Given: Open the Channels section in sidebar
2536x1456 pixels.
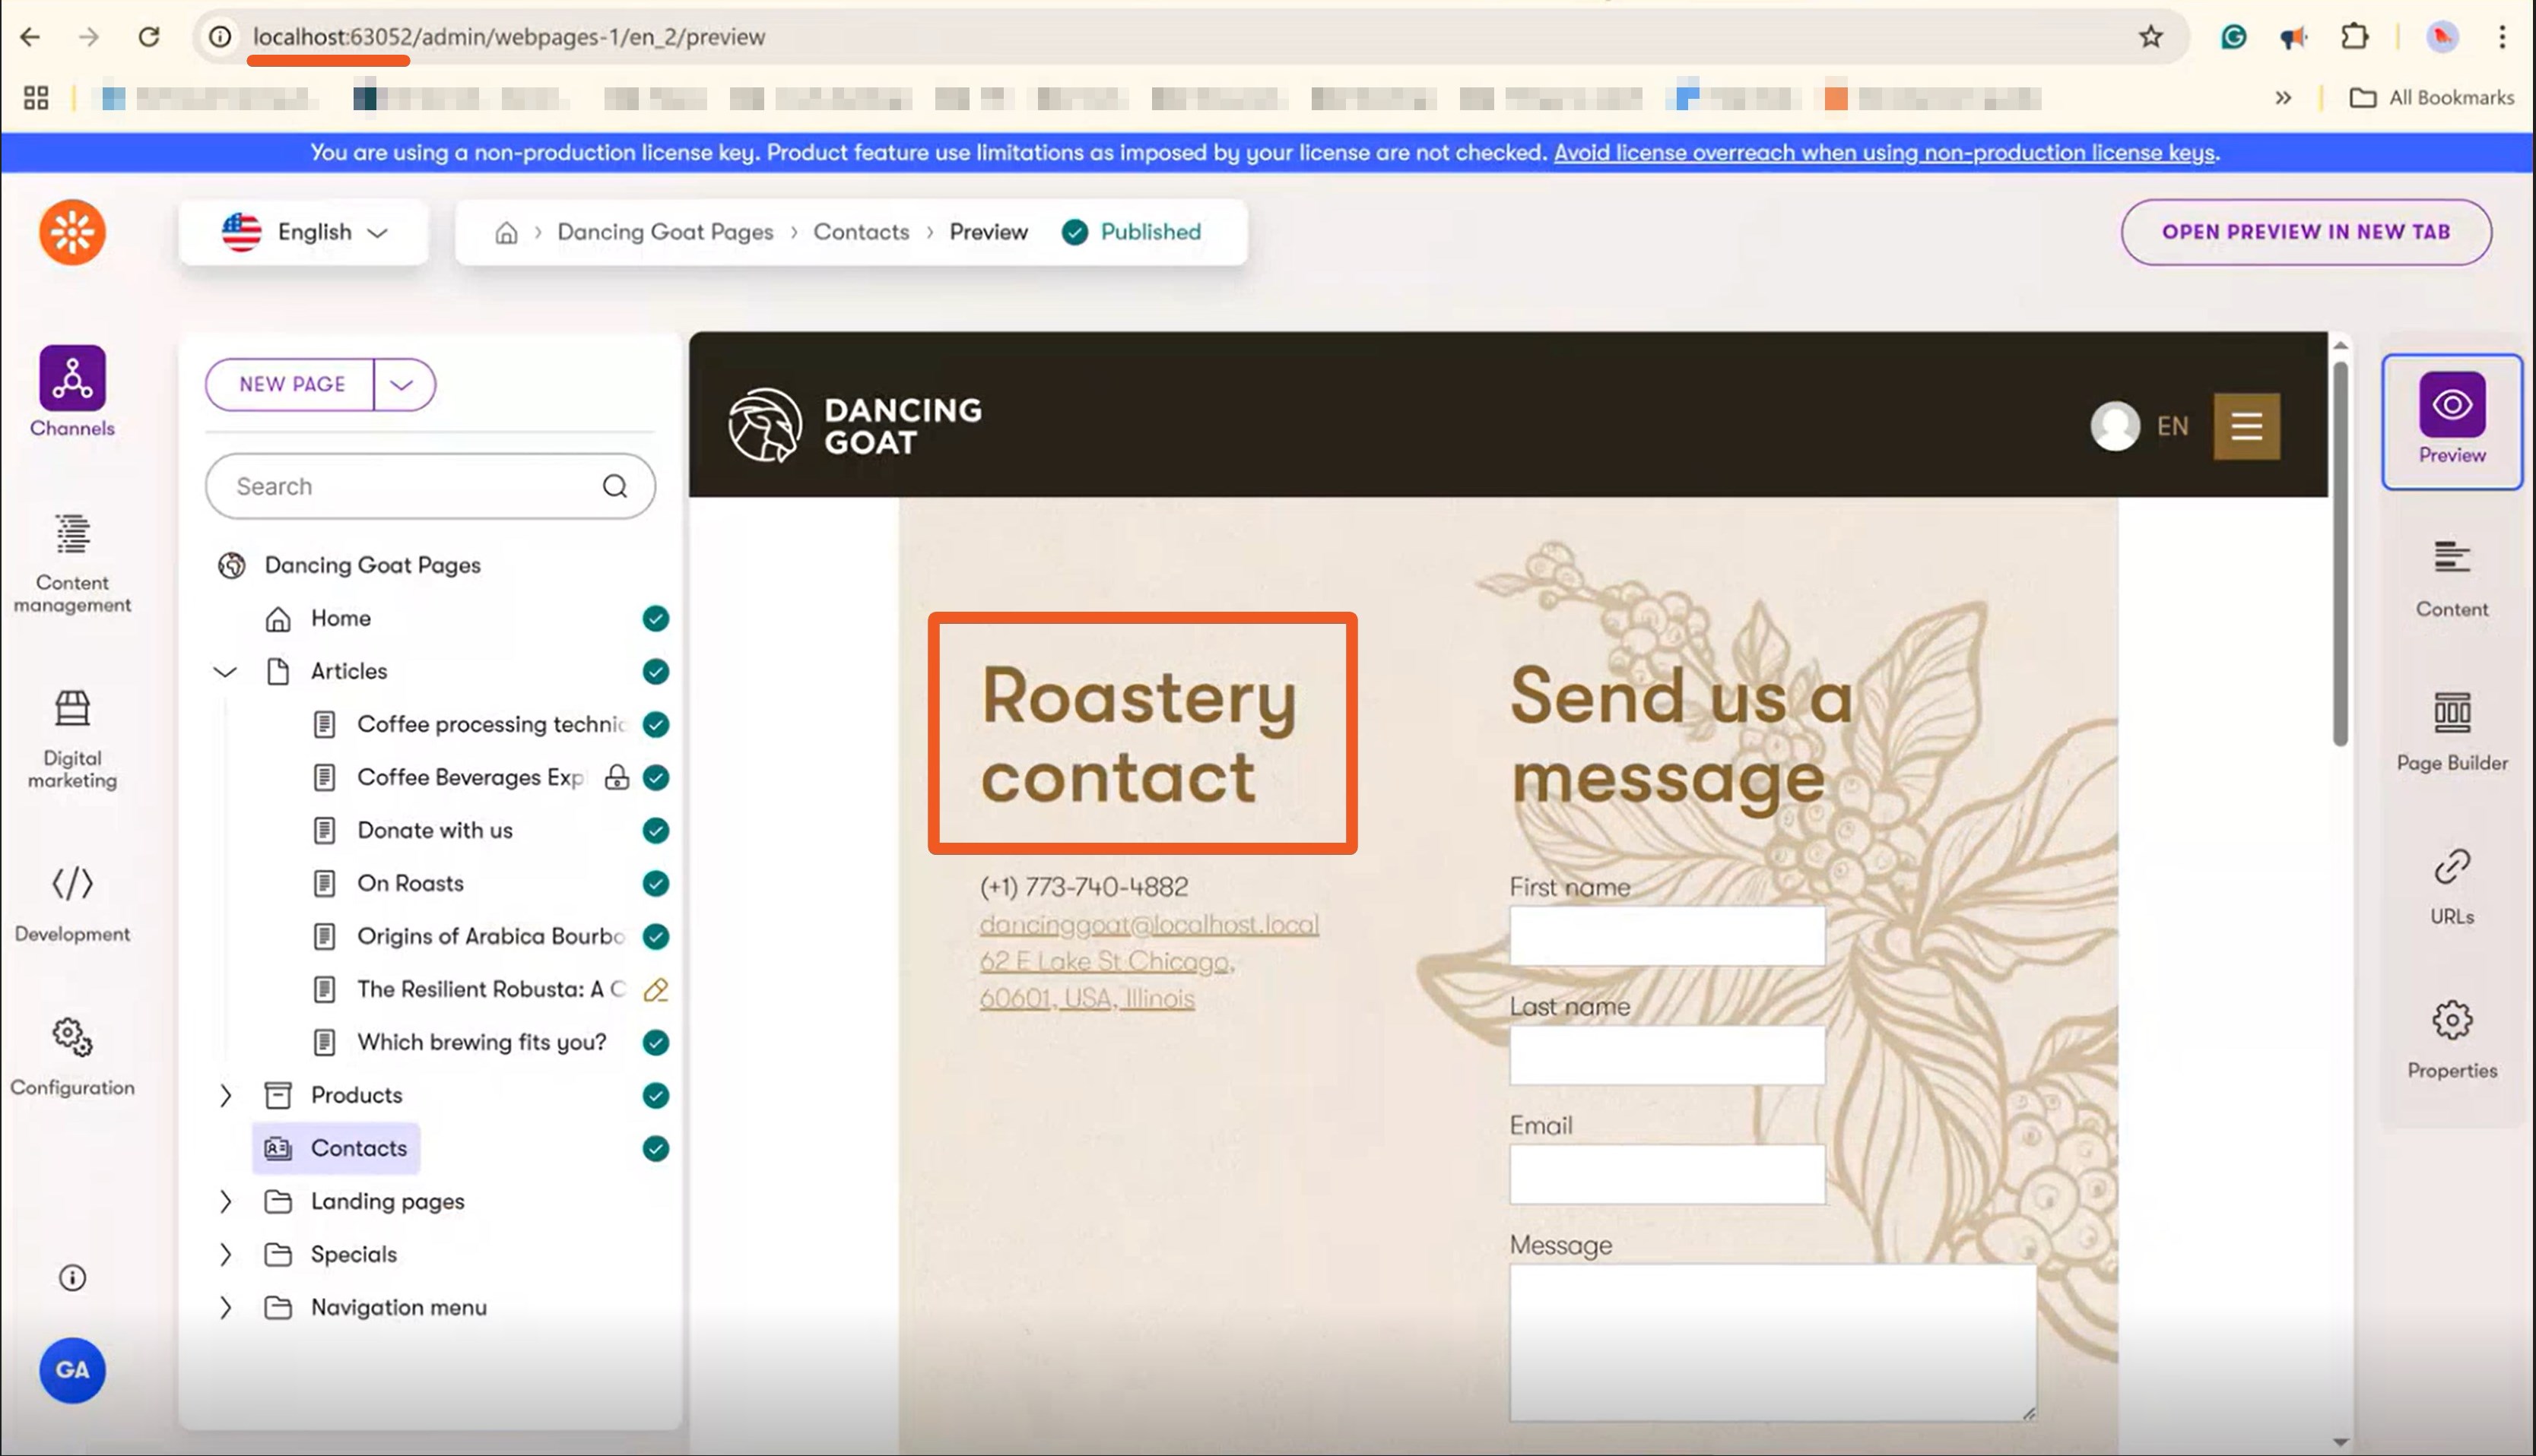Looking at the screenshot, I should click(72, 391).
